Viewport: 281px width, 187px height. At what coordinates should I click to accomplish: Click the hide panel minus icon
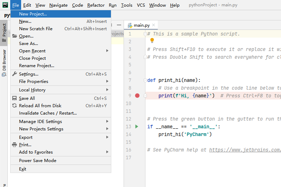point(119,25)
